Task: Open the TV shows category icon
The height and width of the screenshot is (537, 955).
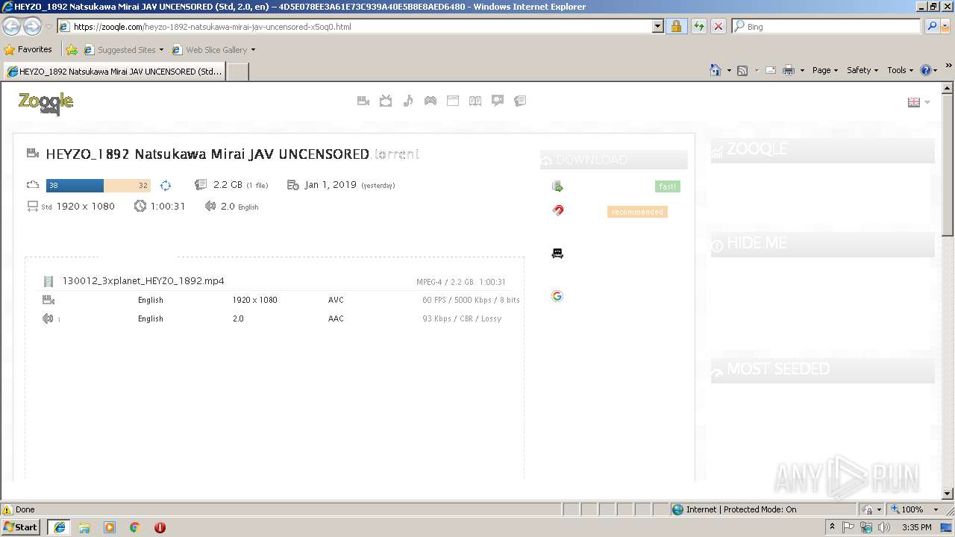Action: (386, 101)
